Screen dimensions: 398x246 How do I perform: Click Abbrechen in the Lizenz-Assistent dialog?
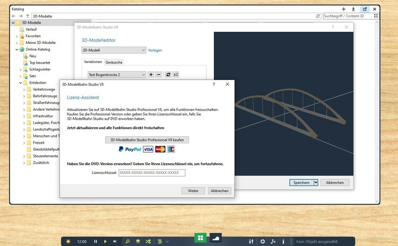point(220,191)
